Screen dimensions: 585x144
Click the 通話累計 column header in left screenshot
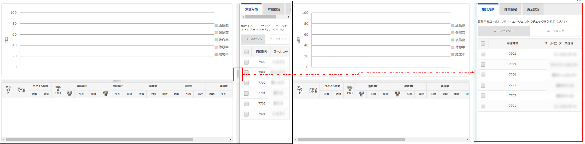coord(82,86)
